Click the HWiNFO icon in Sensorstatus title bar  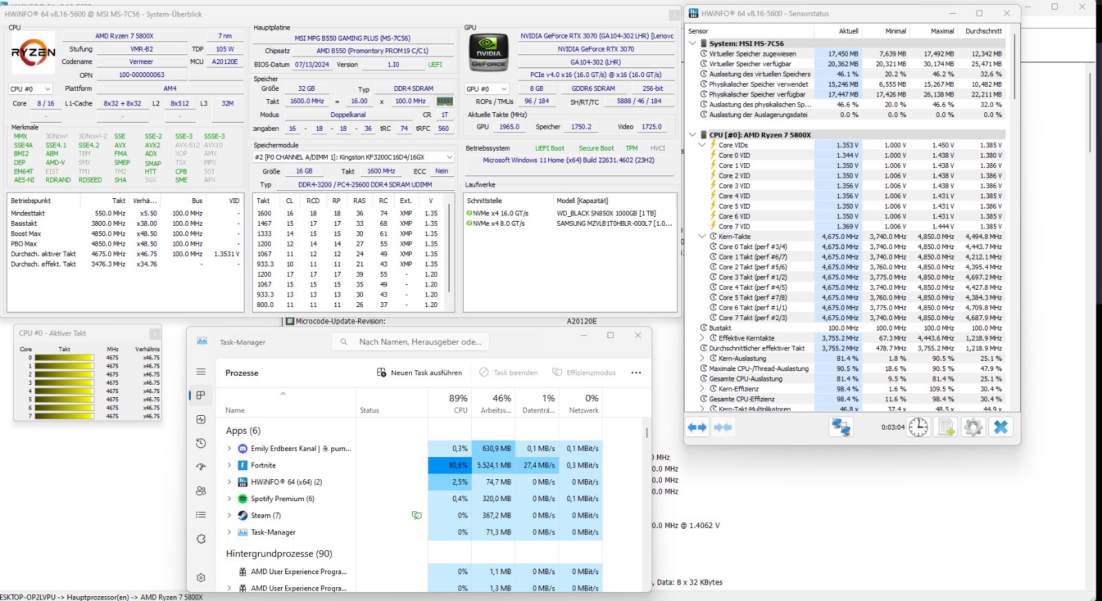click(x=694, y=13)
